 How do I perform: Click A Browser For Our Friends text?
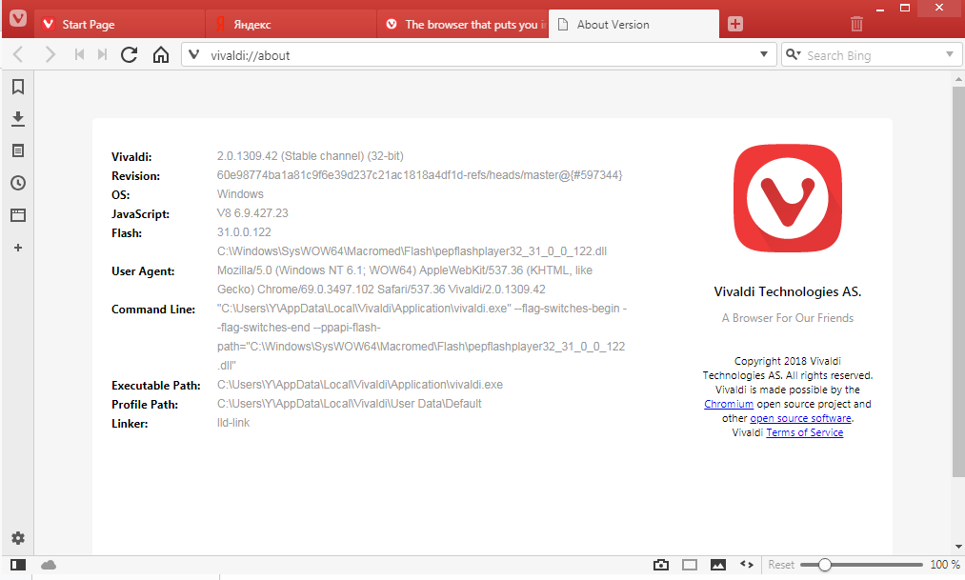pos(788,318)
